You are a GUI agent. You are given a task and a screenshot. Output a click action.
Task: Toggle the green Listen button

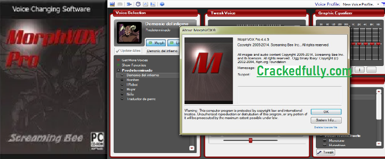tap(174, 43)
